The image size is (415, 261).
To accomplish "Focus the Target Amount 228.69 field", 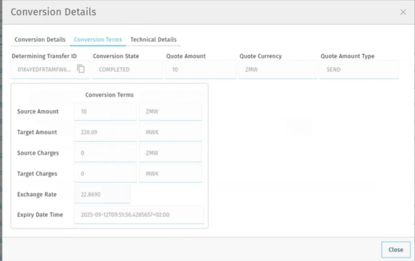I will pos(105,132).
